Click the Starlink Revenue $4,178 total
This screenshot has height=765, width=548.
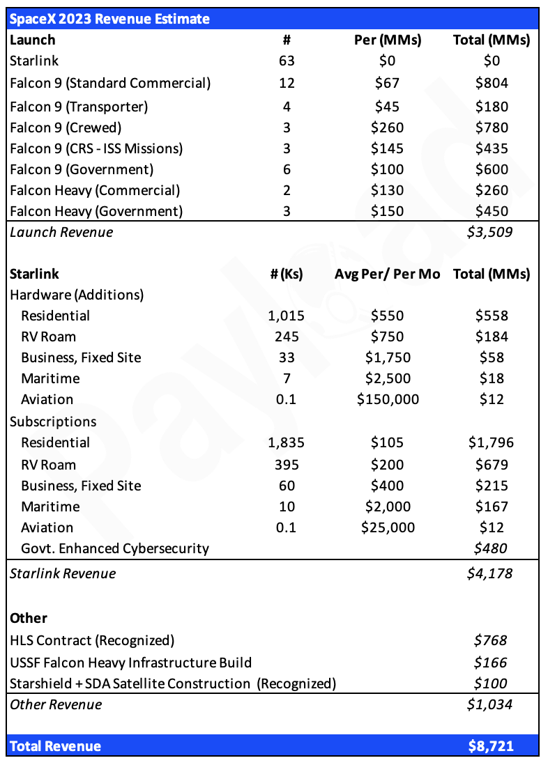(490, 574)
